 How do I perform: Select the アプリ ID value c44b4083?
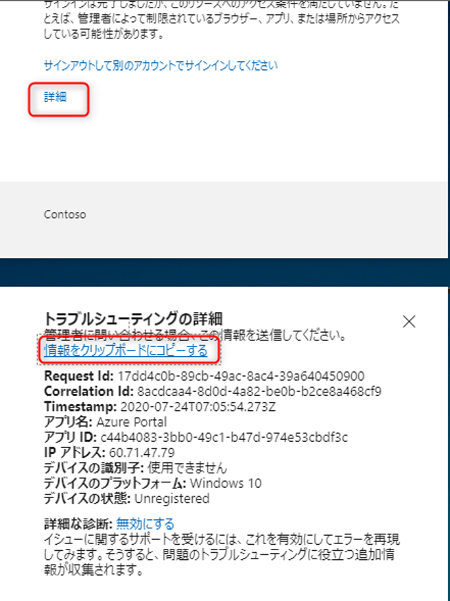click(224, 437)
